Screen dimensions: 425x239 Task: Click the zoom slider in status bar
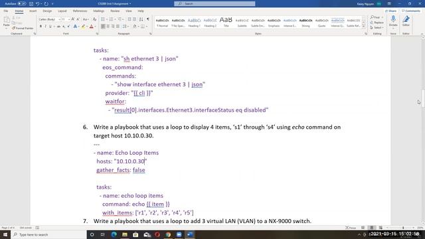403,228
